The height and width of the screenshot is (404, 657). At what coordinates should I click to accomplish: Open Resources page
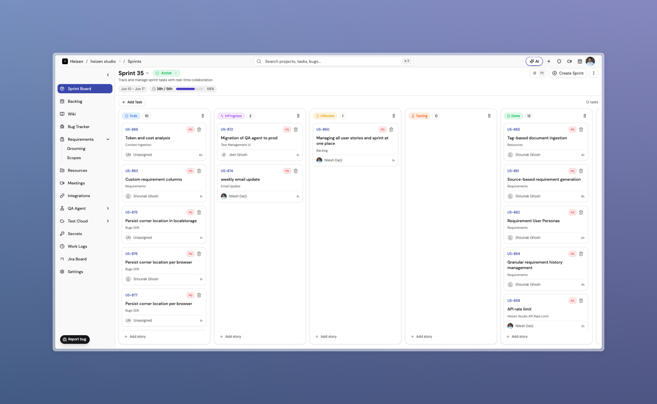85,170
